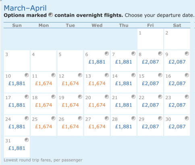Pick the £1,674 fare on March 20
Viewport: 195px width, 165px height.
(x=97, y=105)
